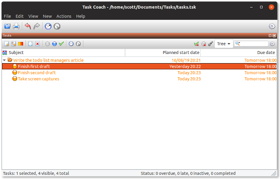
Task: Click the New subtask icon
Action: 14,44
